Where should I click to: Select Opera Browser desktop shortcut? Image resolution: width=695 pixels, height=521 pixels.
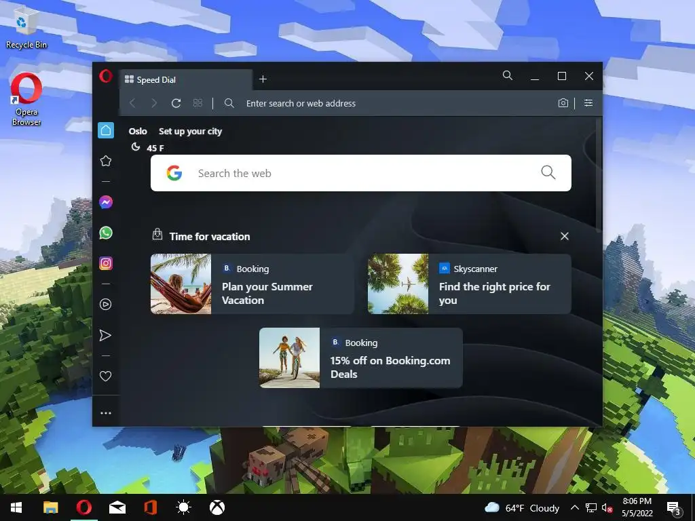(26, 100)
